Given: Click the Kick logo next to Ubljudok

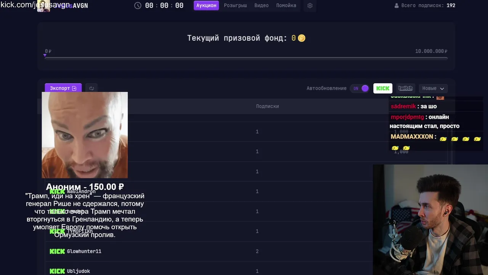Looking at the screenshot, I should 57,271.
